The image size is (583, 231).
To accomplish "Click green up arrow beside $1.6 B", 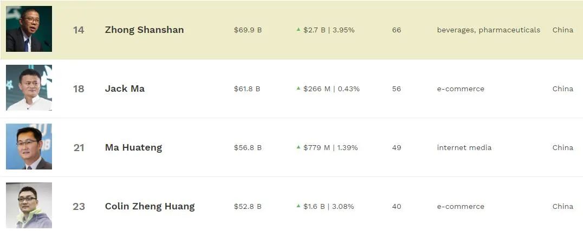I will (x=298, y=206).
